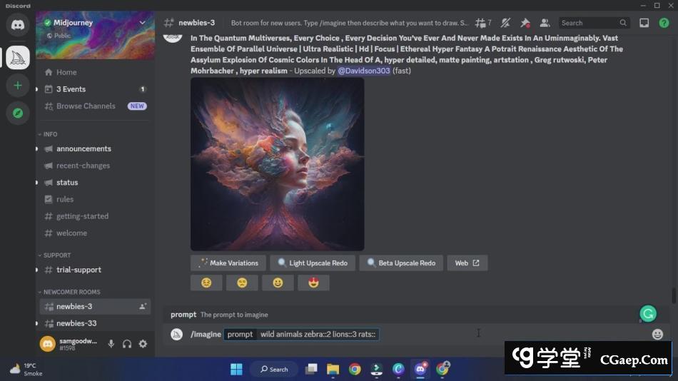Click Add a Server plus icon
This screenshot has height=381, width=678.
18,86
